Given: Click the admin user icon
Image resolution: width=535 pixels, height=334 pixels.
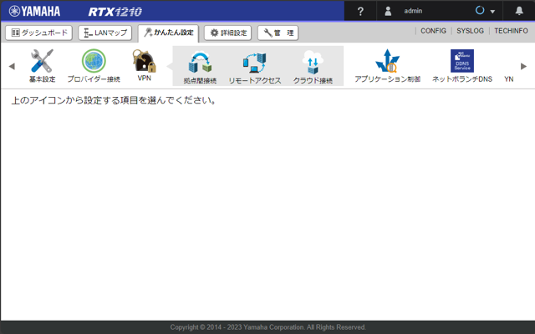Looking at the screenshot, I should [x=388, y=11].
